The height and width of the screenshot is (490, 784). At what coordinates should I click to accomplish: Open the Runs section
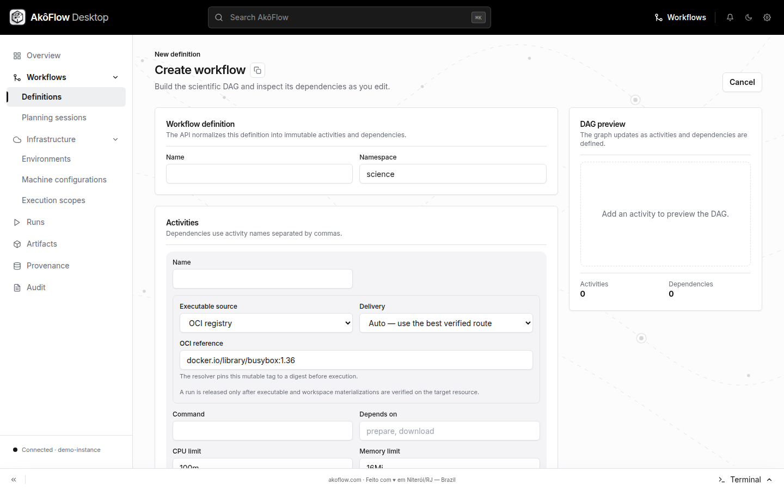tap(66, 222)
